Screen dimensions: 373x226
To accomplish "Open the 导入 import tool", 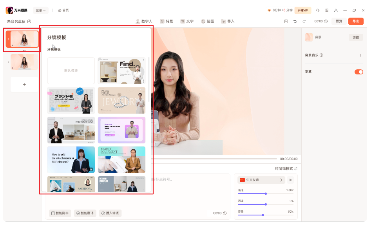I will point(228,21).
